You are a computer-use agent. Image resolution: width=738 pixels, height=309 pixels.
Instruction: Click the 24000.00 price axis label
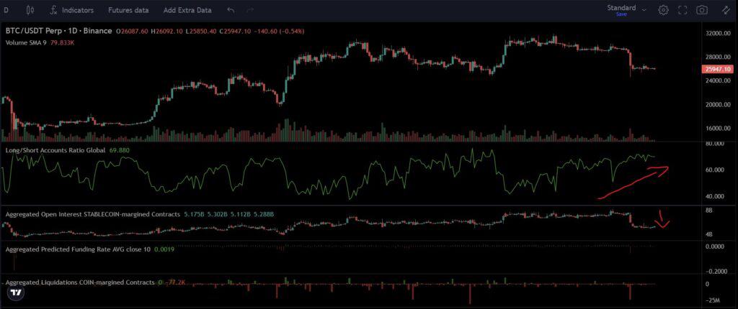point(717,80)
